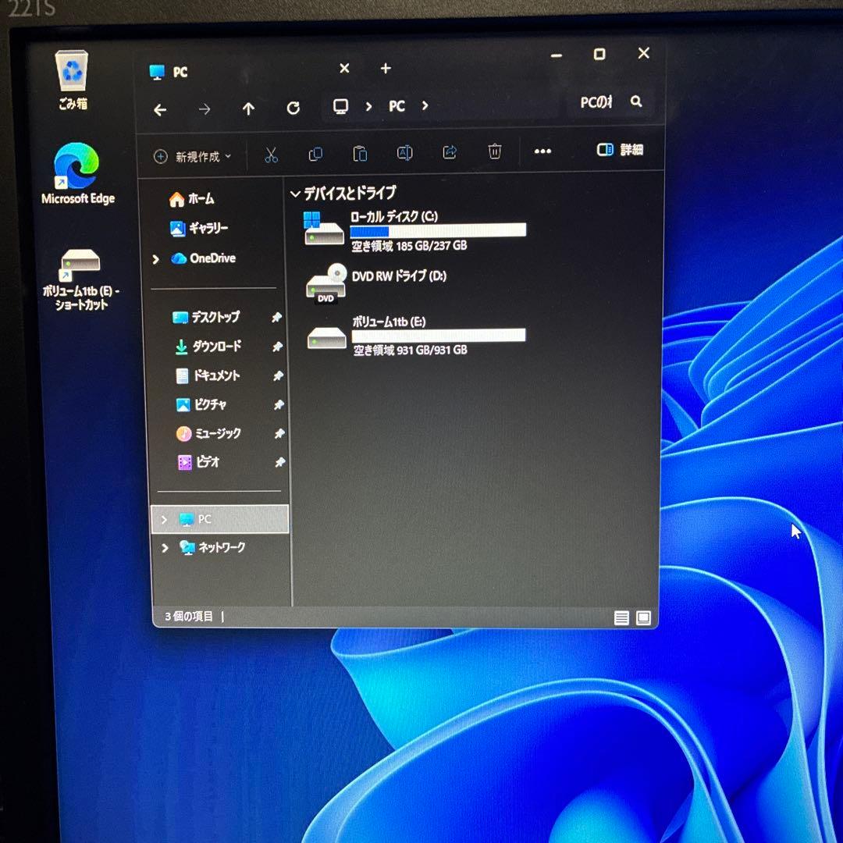Click the Paste icon on the toolbar

[x=360, y=153]
